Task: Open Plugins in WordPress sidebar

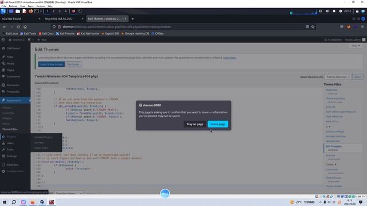Action: pyautogui.click(x=11, y=136)
